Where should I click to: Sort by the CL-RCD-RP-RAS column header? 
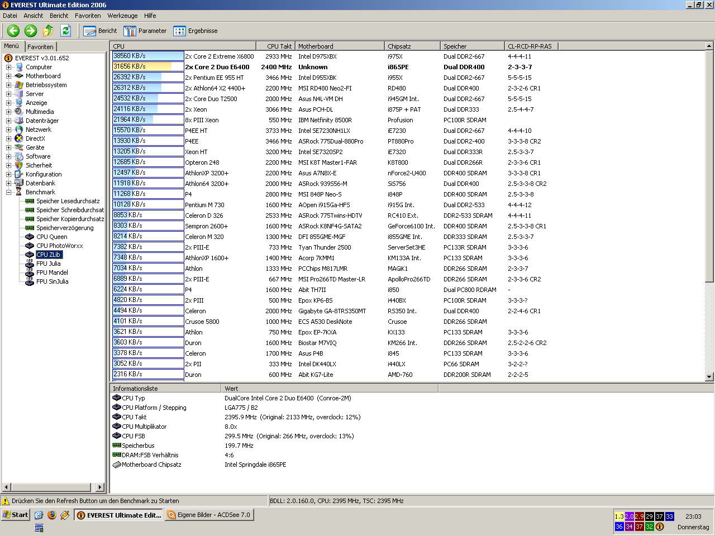click(531, 46)
